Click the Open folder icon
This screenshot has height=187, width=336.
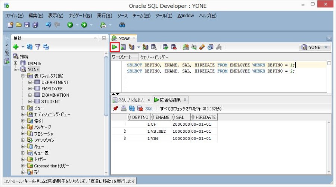19,25
